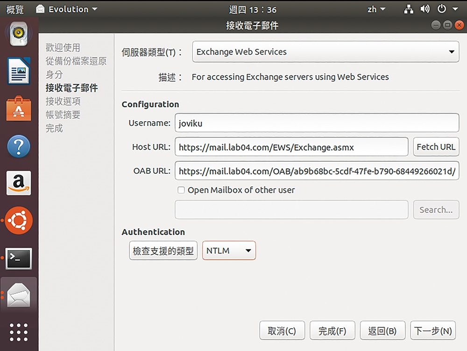
Task: Open network status icon in top bar
Action: tap(409, 9)
